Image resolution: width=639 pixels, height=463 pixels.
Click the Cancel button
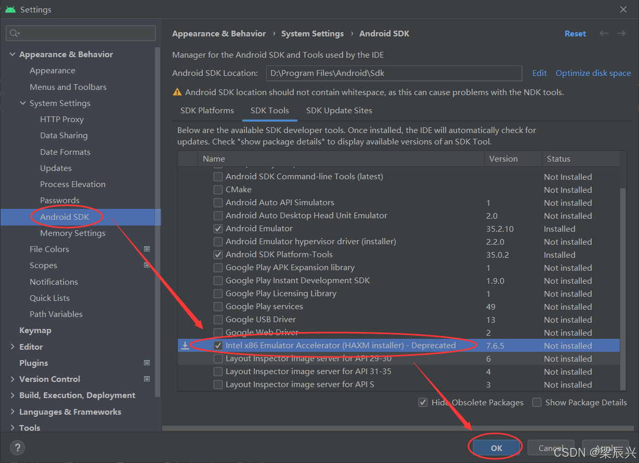(552, 448)
